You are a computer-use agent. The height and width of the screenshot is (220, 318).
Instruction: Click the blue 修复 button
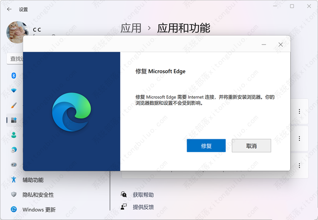pos(206,146)
